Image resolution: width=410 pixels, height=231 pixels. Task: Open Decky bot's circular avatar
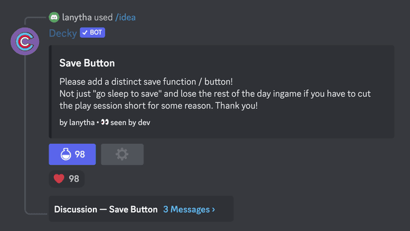coord(25,41)
